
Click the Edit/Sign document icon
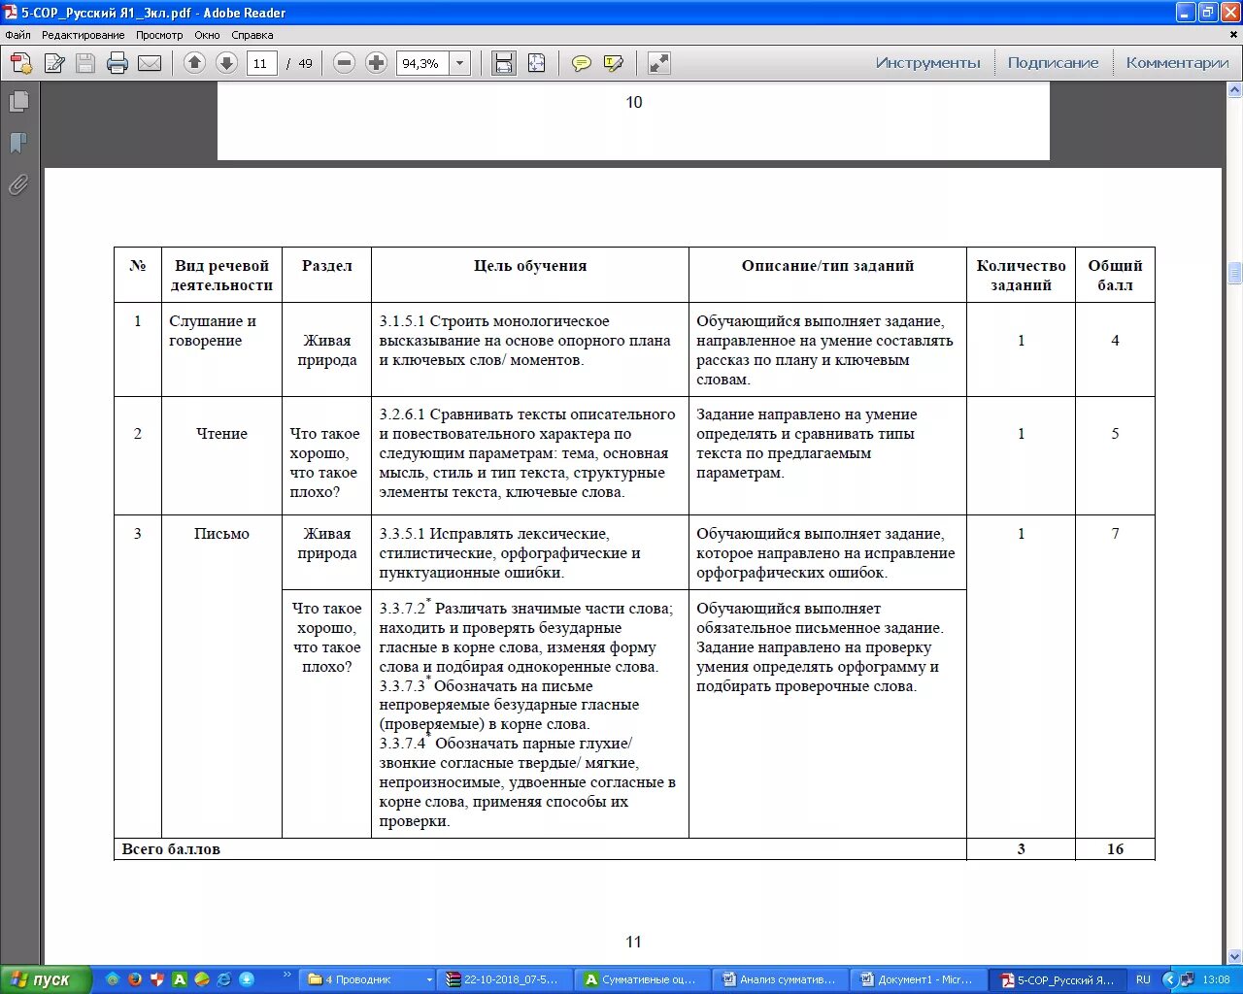pos(54,64)
